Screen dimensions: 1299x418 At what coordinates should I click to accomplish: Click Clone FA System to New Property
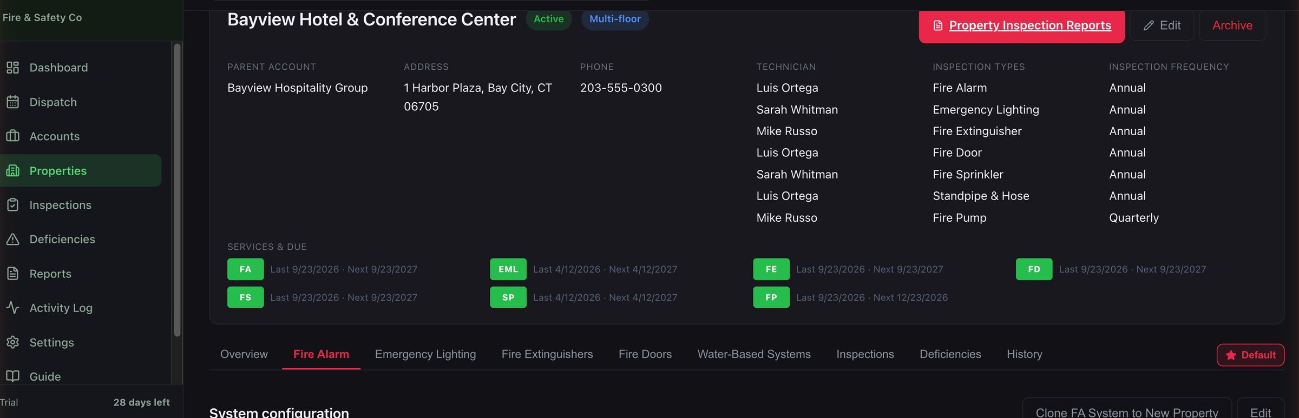(x=1126, y=412)
